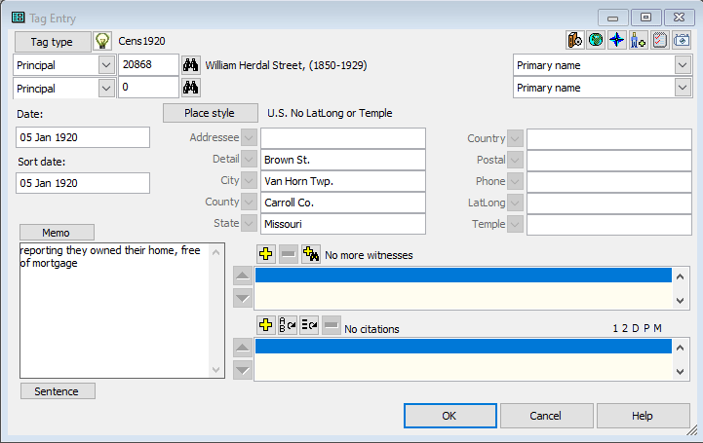703x443 pixels.
Task: Click the Sentence button
Action: tap(57, 391)
